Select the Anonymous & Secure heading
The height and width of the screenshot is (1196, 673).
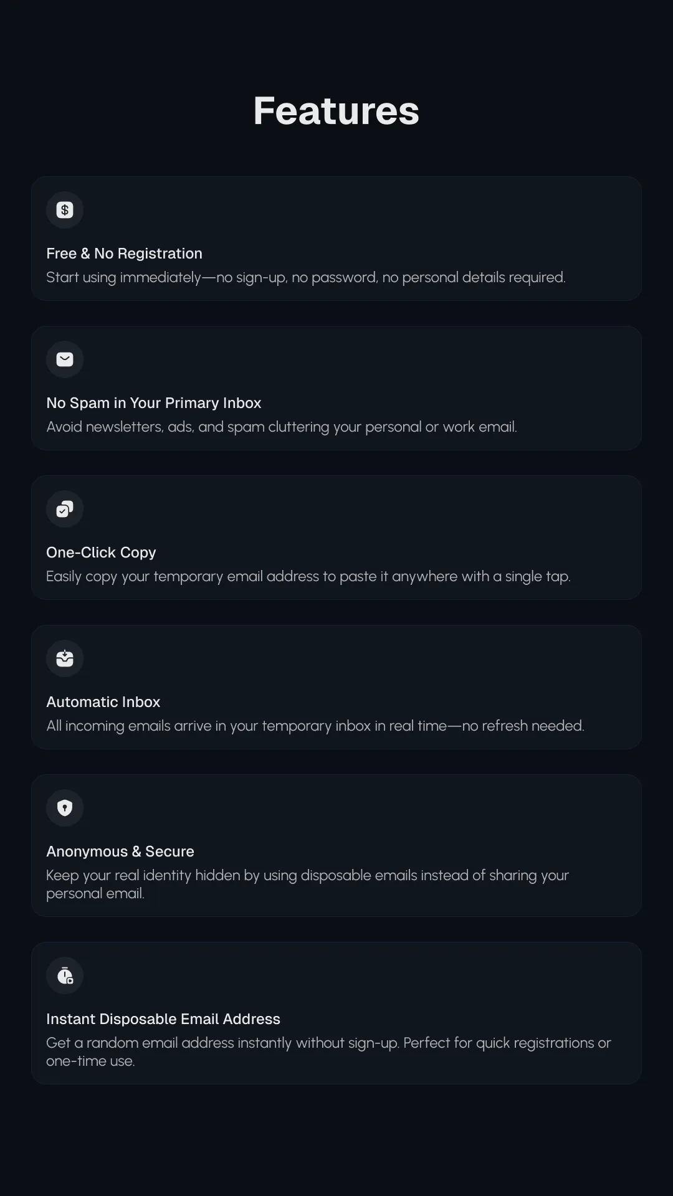(120, 852)
